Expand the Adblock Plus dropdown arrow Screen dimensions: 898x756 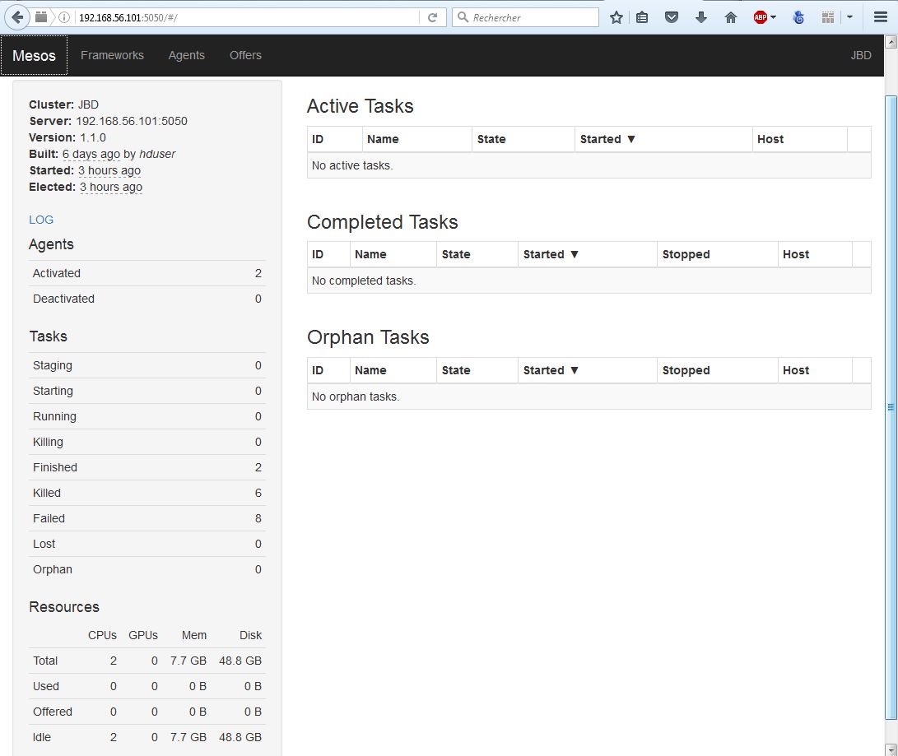[774, 17]
